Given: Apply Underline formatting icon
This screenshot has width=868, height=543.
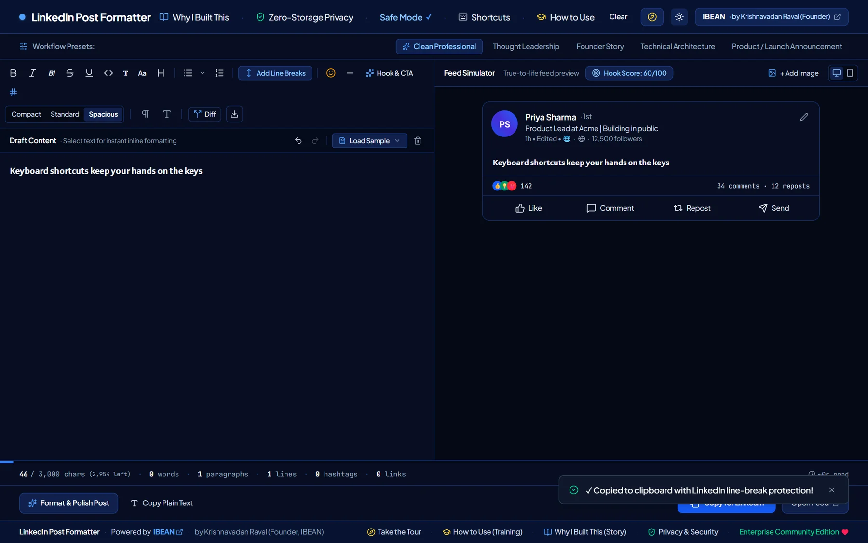Looking at the screenshot, I should [89, 73].
